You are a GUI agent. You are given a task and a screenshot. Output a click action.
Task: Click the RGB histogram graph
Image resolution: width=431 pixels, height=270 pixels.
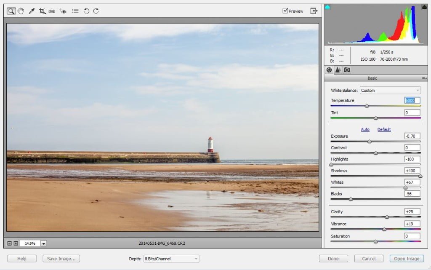[x=376, y=25]
